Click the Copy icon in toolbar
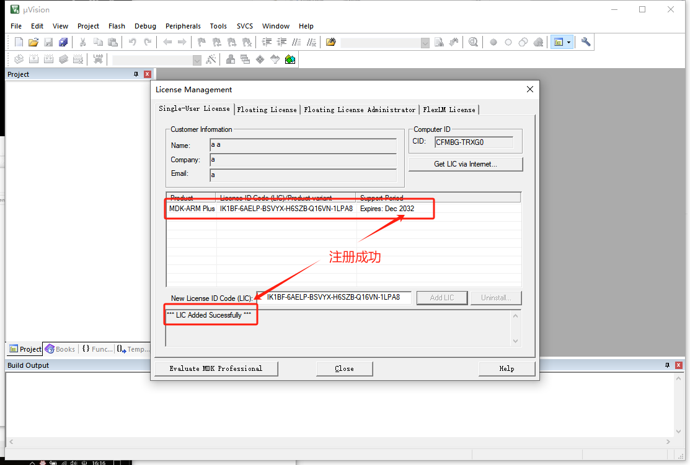 point(98,42)
